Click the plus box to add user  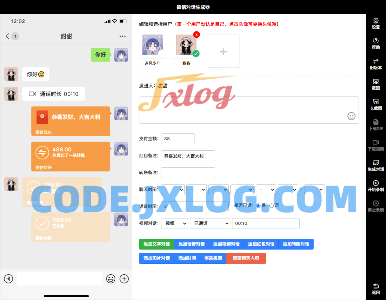tap(223, 51)
